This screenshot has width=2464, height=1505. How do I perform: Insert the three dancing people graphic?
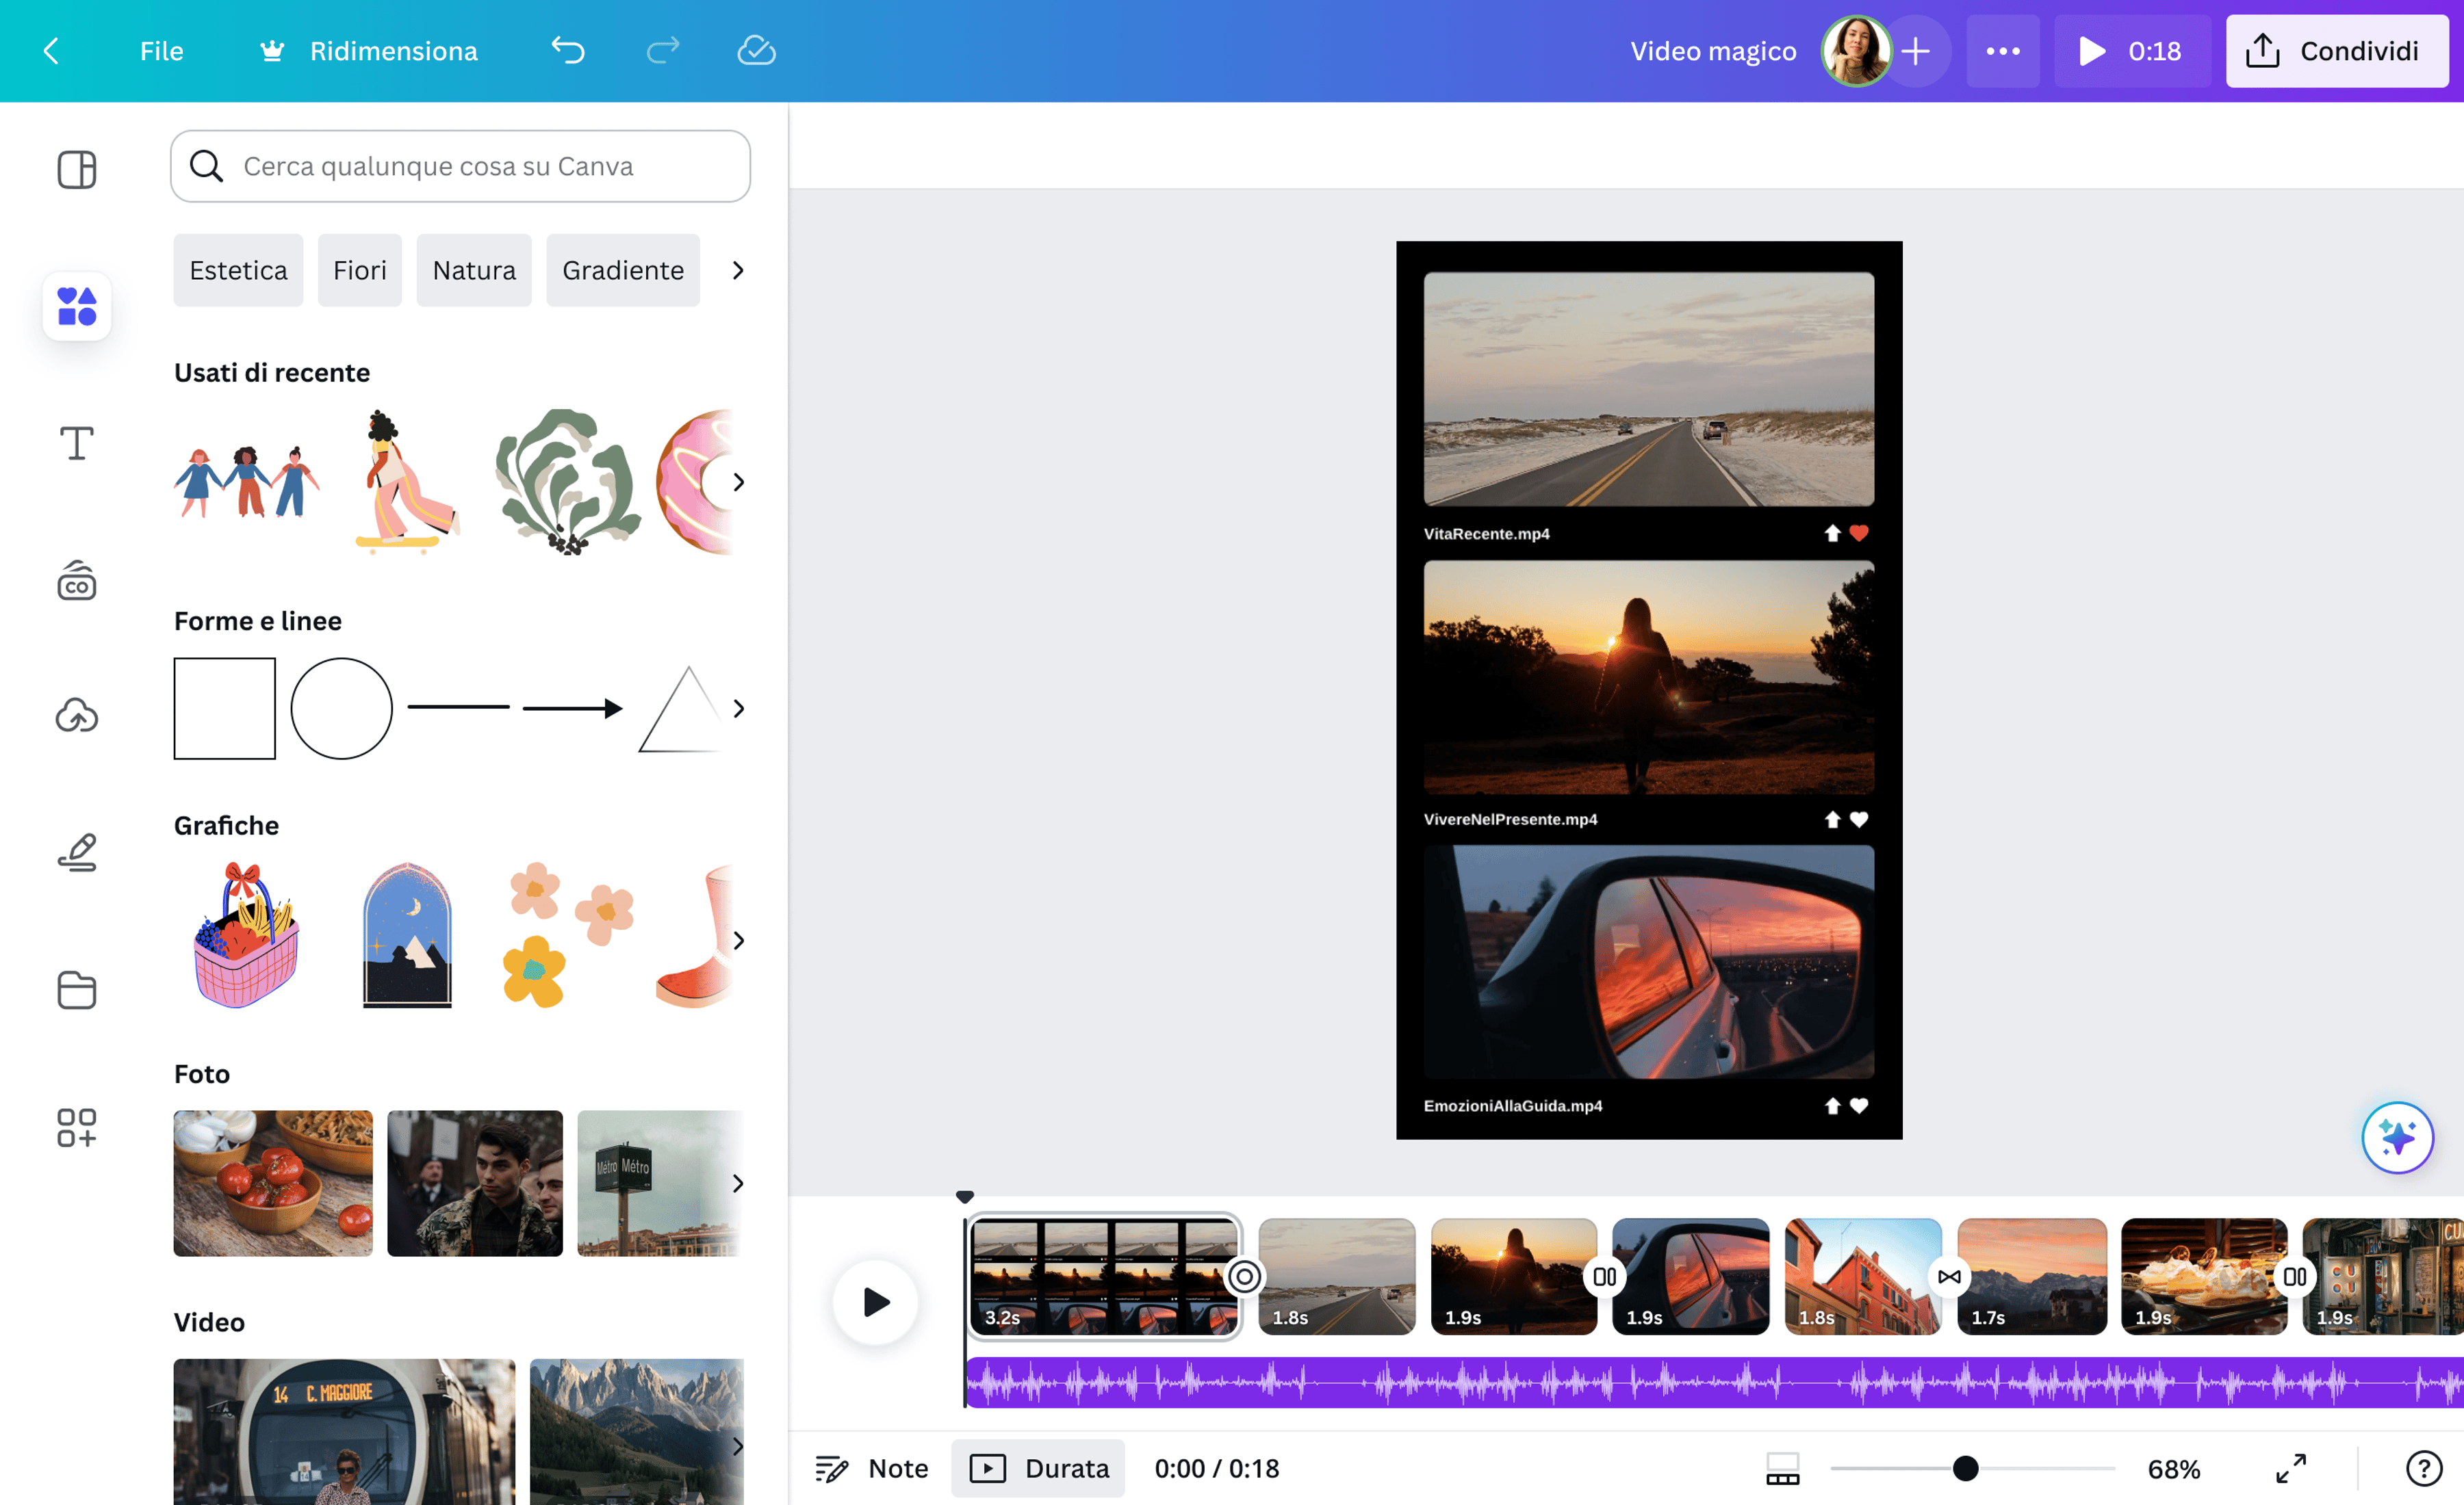[247, 482]
